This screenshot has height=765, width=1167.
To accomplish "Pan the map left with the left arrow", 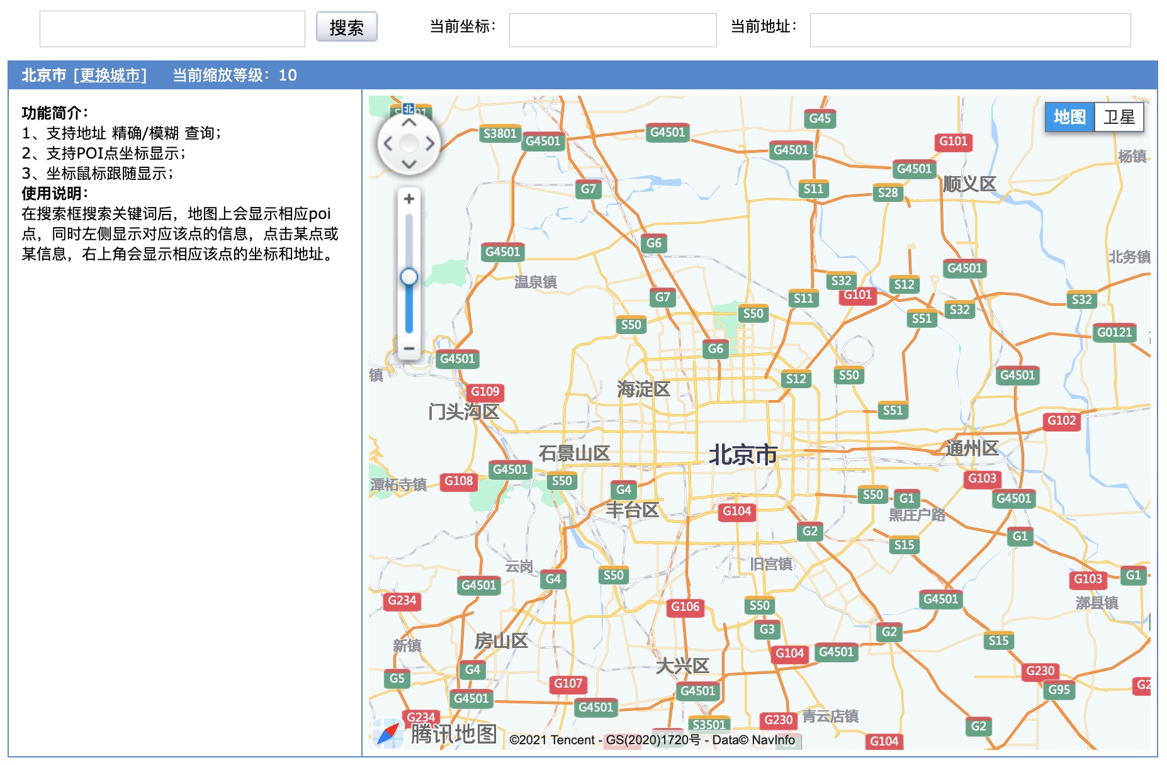I will [388, 143].
